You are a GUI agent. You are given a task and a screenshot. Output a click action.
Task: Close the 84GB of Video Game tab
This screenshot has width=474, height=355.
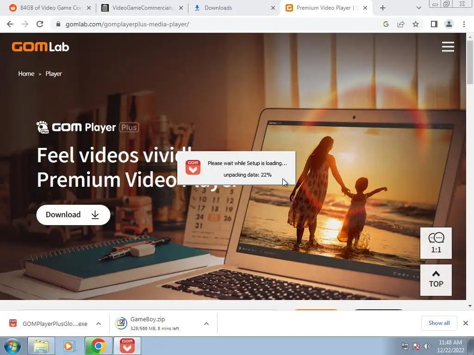click(x=88, y=8)
